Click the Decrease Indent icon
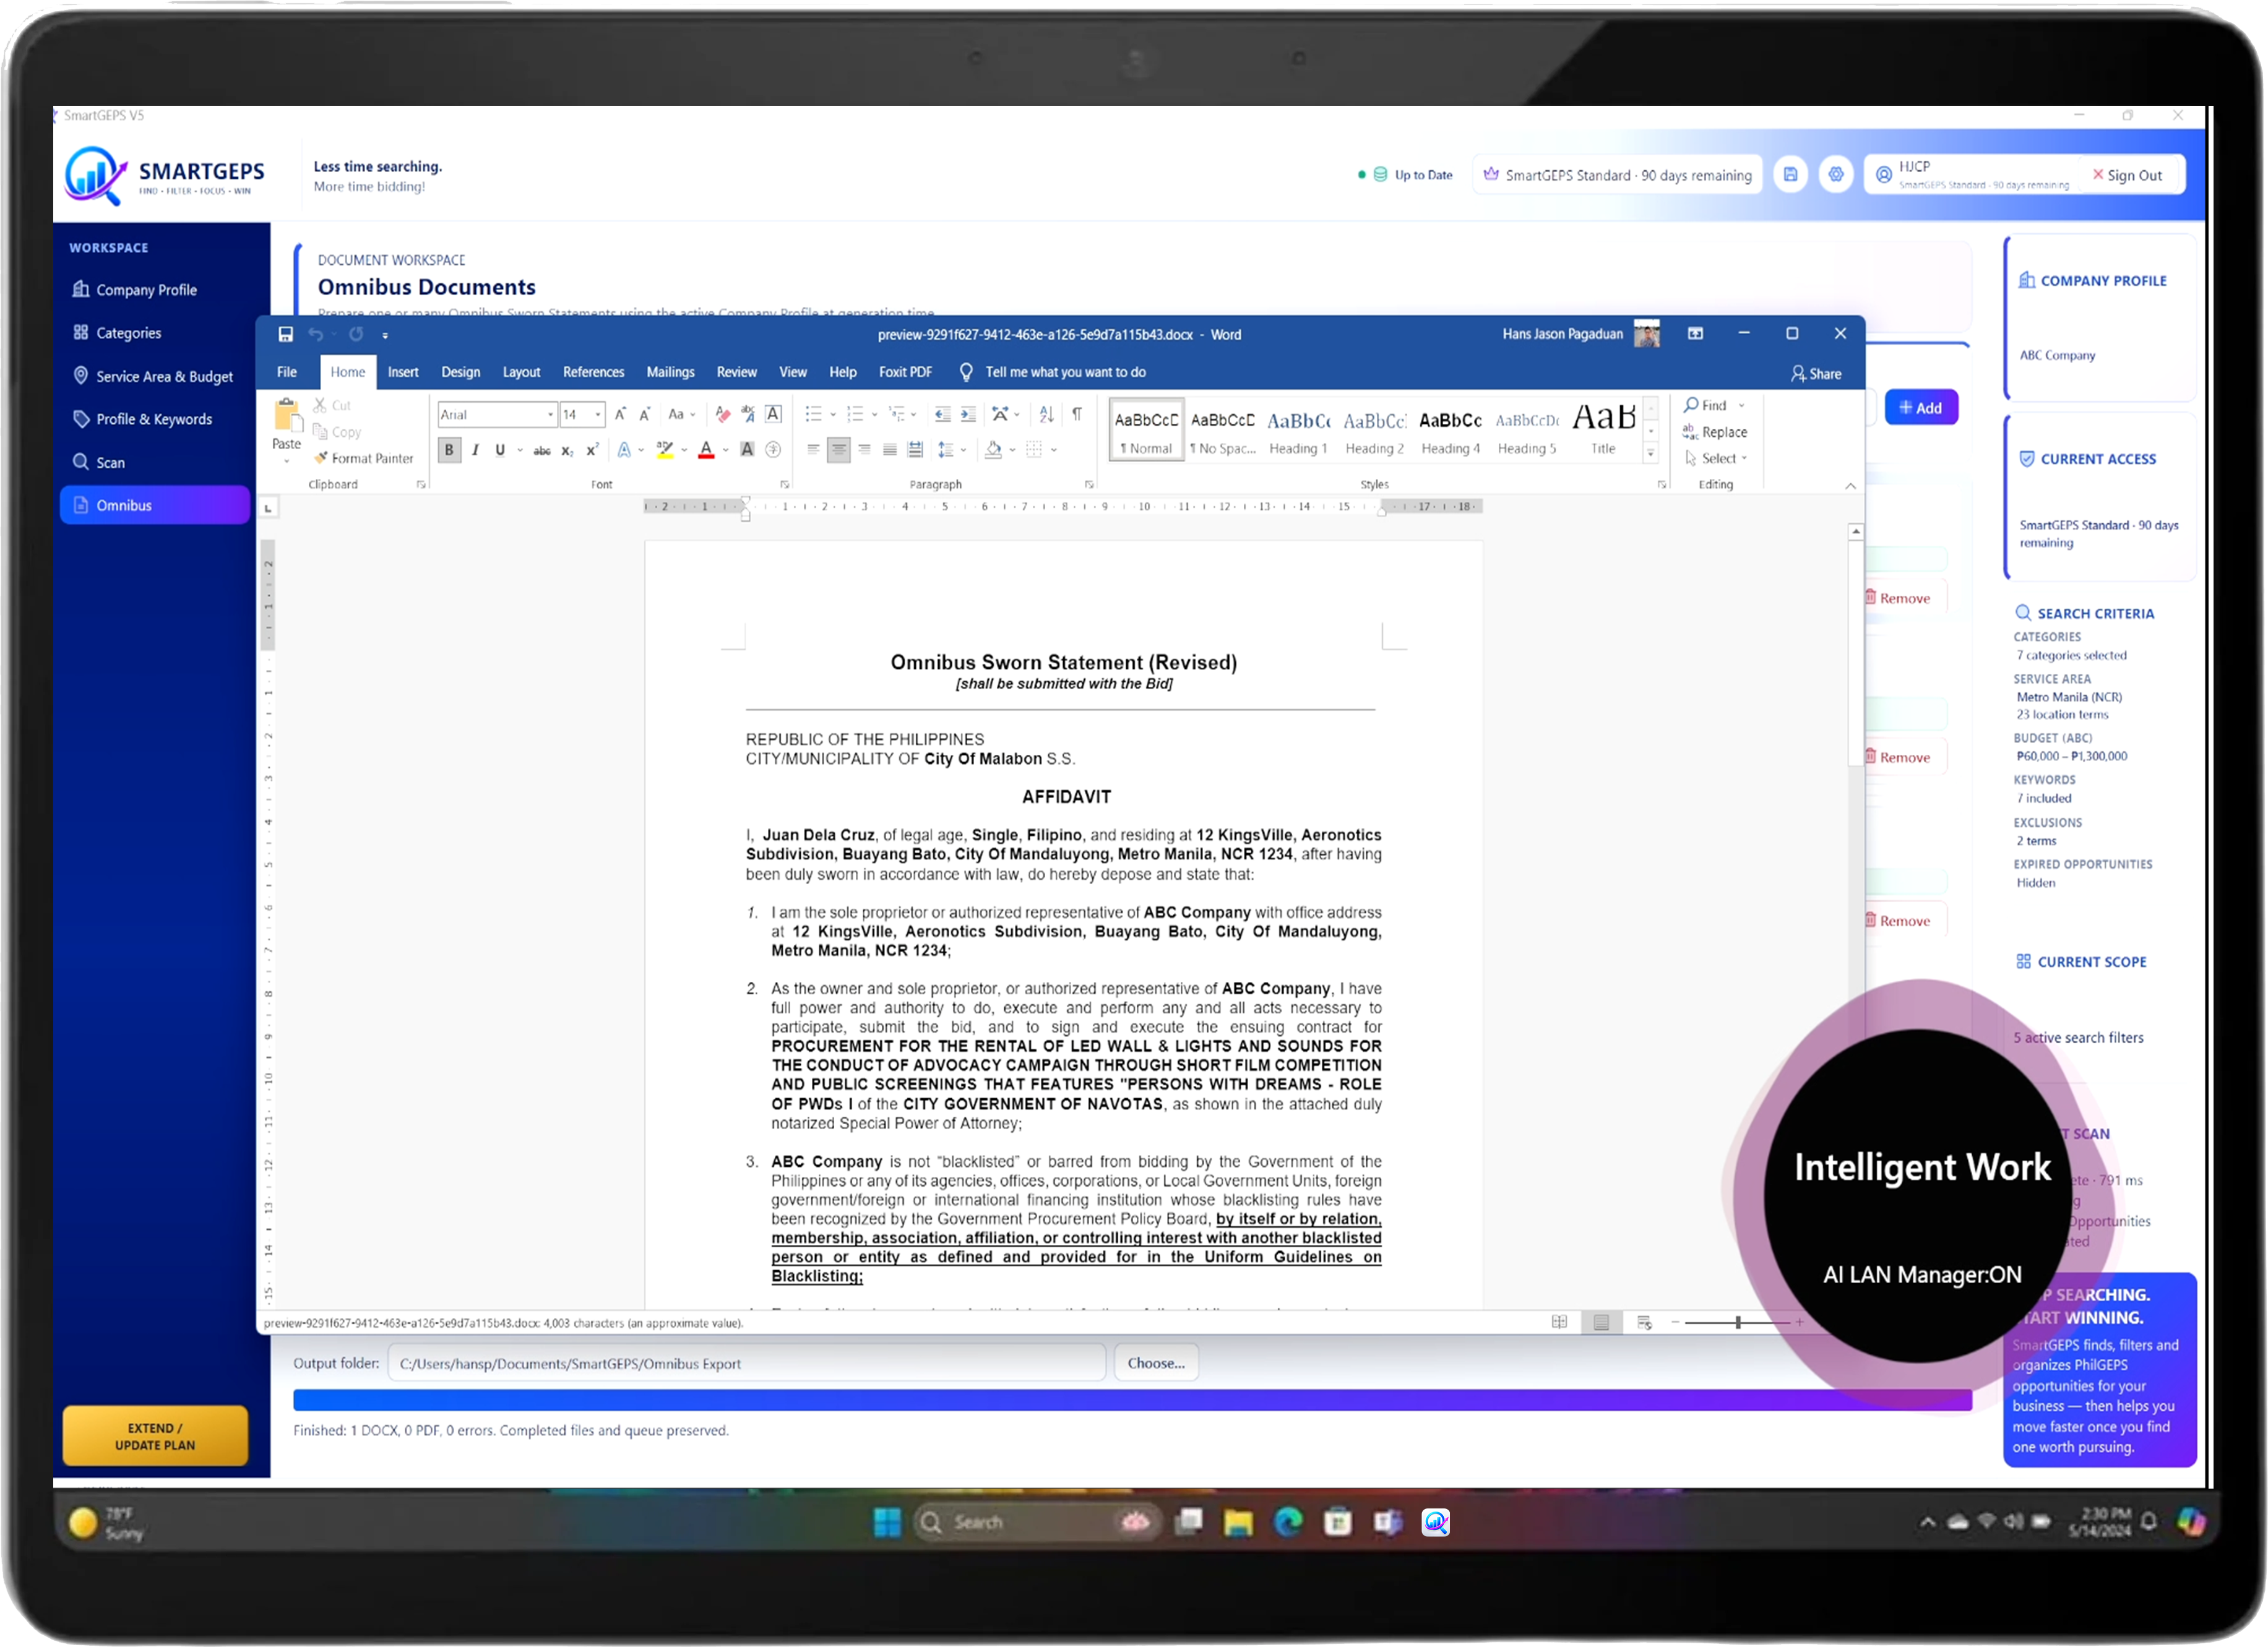 (942, 414)
